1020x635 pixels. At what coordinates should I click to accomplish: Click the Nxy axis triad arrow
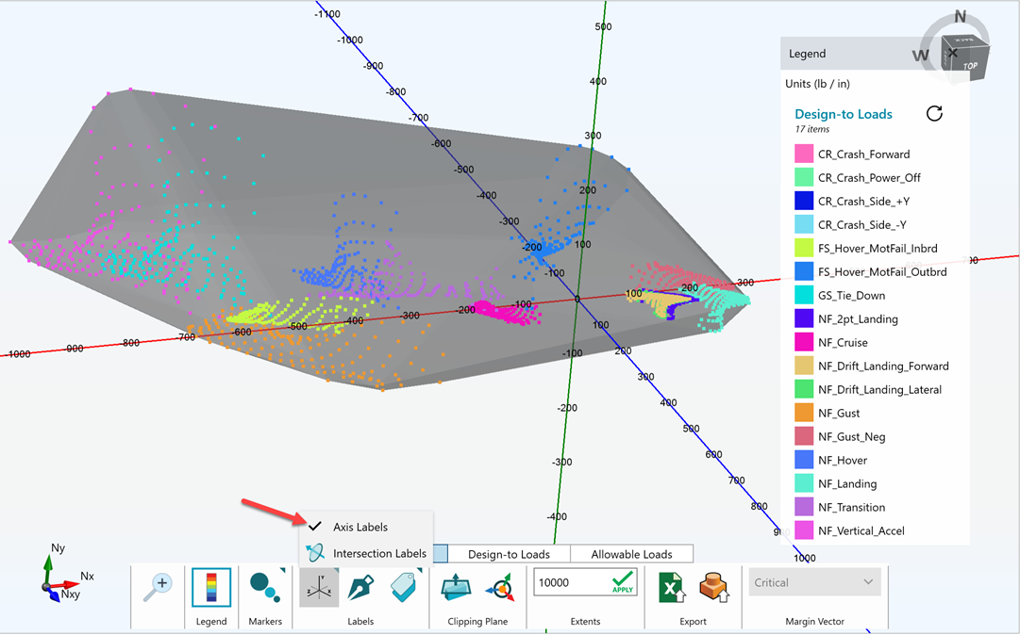click(54, 594)
